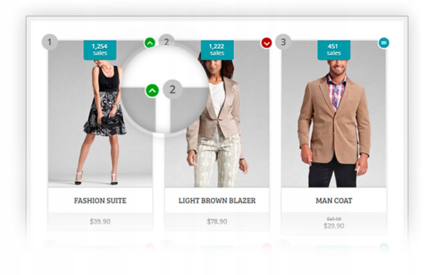429x275 pixels.
Task: Open the Light Brown Blazer product title
Action: 217,201
